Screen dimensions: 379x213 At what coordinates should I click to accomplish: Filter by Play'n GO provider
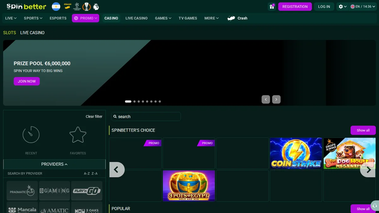pos(87,191)
